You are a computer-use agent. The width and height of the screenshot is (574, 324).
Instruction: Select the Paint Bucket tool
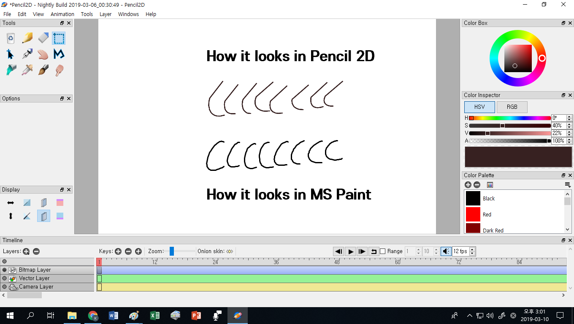(x=11, y=70)
